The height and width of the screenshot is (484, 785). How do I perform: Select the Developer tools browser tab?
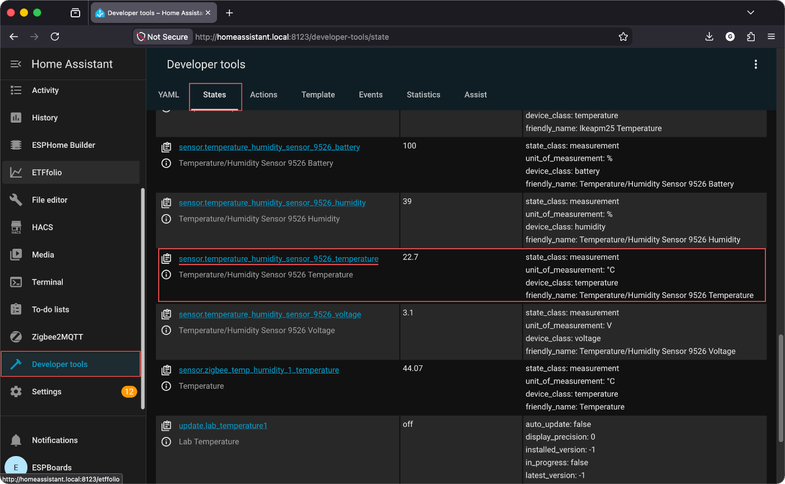[x=154, y=13]
